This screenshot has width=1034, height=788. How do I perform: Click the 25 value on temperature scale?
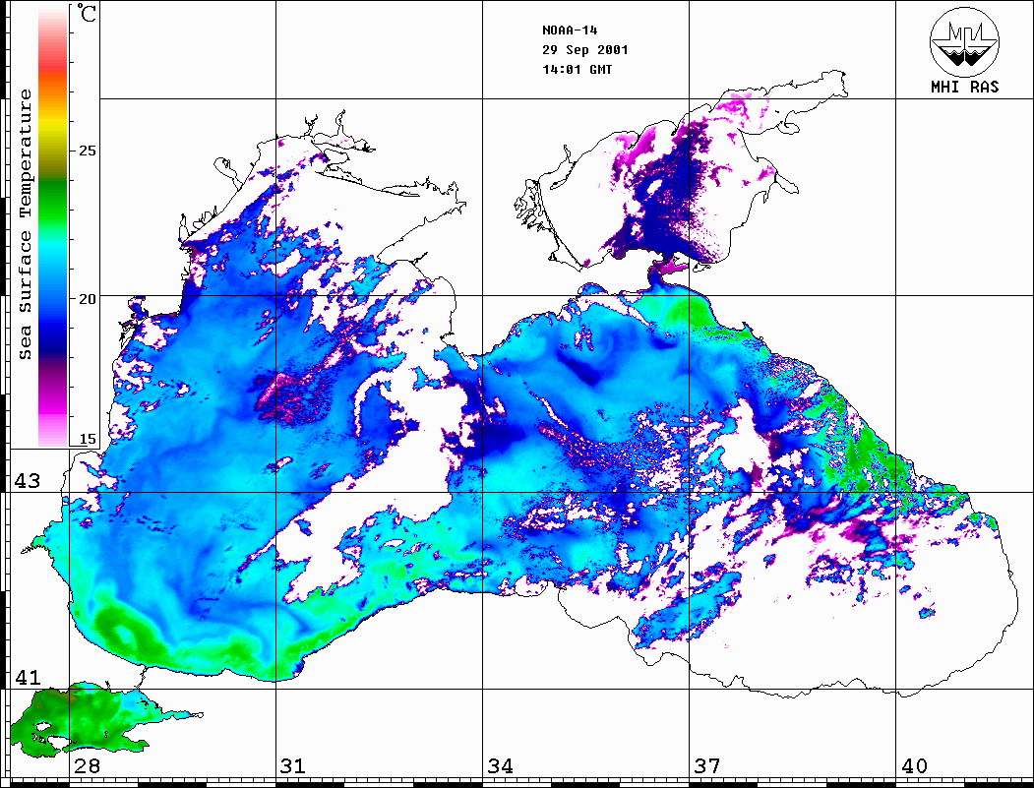[x=87, y=151]
